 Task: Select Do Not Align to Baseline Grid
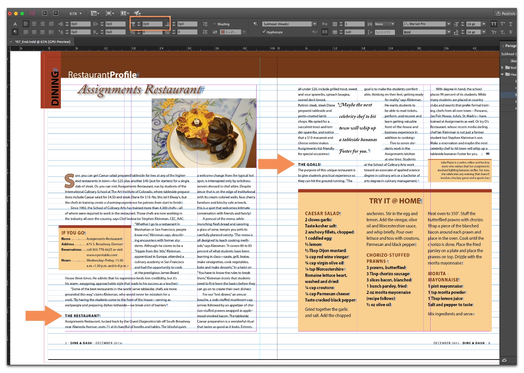(x=324, y=24)
